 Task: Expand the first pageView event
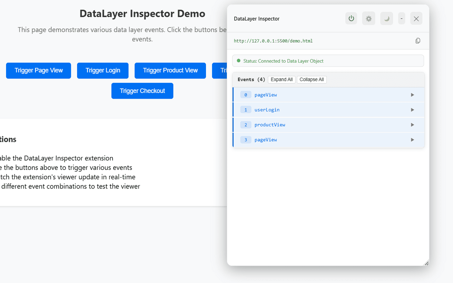[x=412, y=94]
